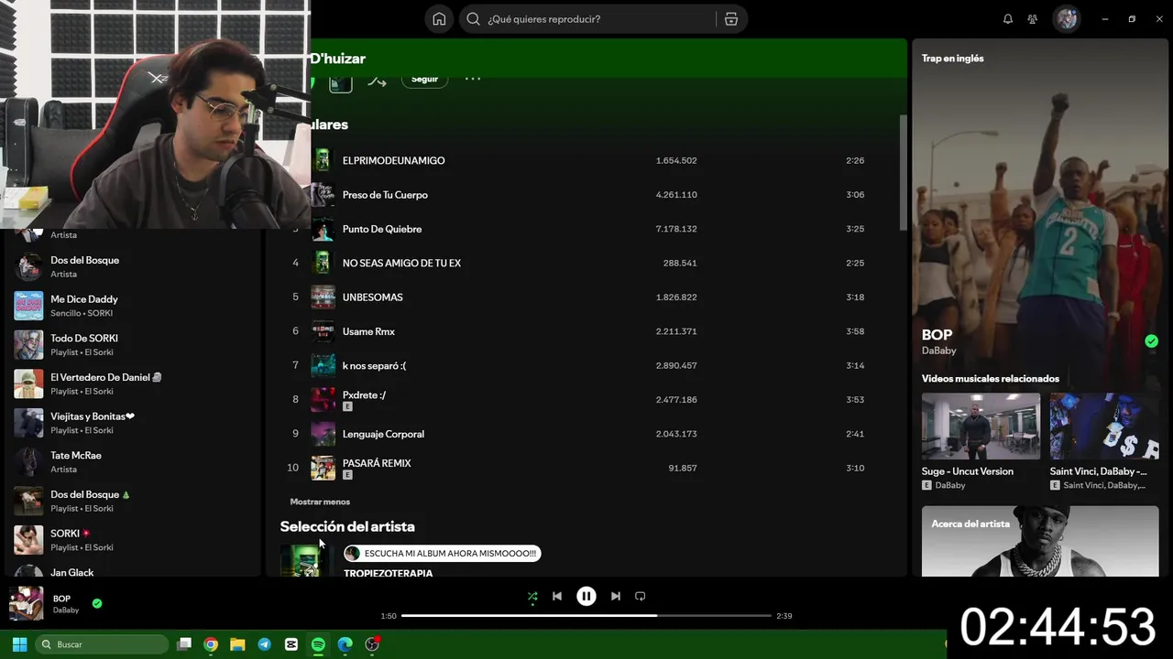Image resolution: width=1173 pixels, height=659 pixels.
Task: Pause the current song
Action: tap(586, 596)
